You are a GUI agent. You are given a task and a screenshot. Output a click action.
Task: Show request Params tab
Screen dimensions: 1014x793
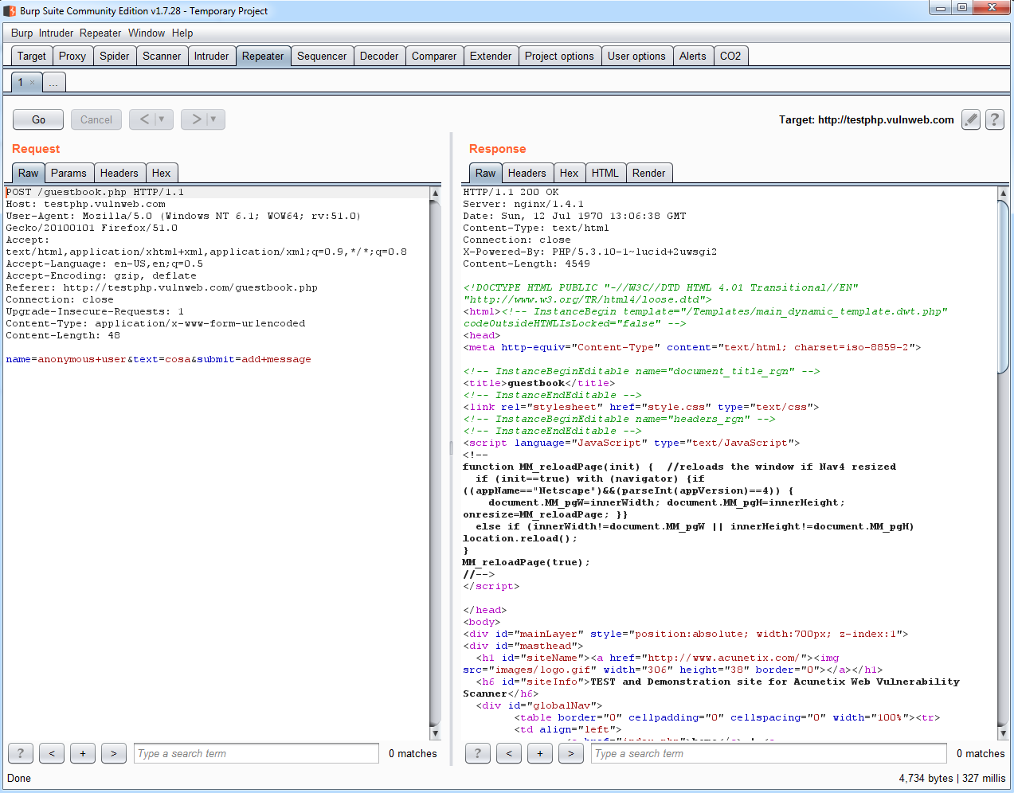point(69,173)
